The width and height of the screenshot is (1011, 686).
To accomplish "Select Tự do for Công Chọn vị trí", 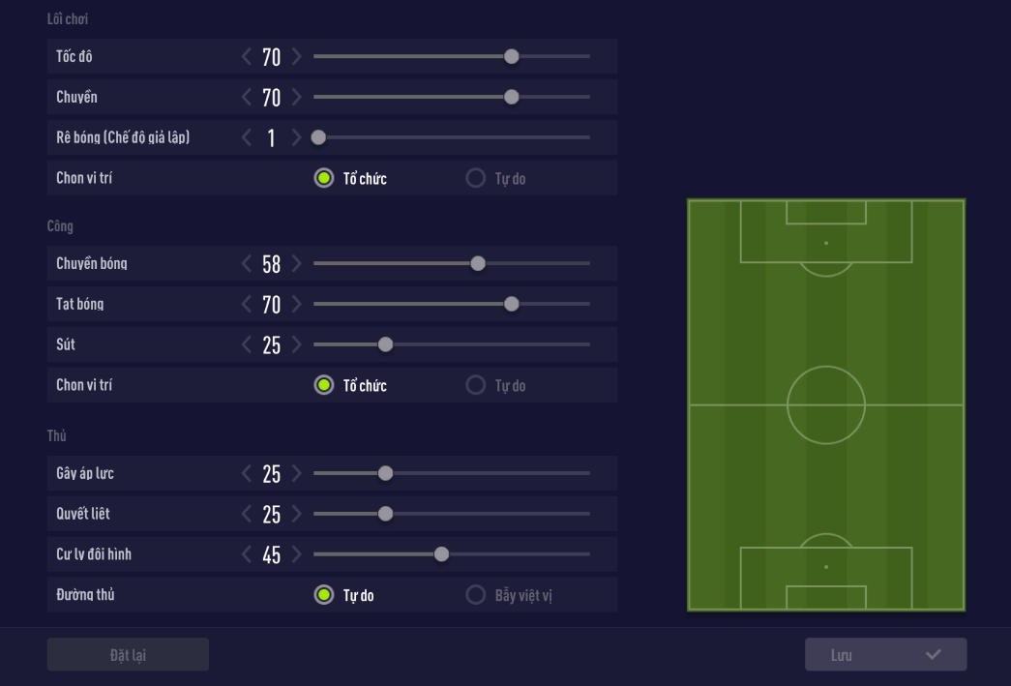I will point(476,386).
